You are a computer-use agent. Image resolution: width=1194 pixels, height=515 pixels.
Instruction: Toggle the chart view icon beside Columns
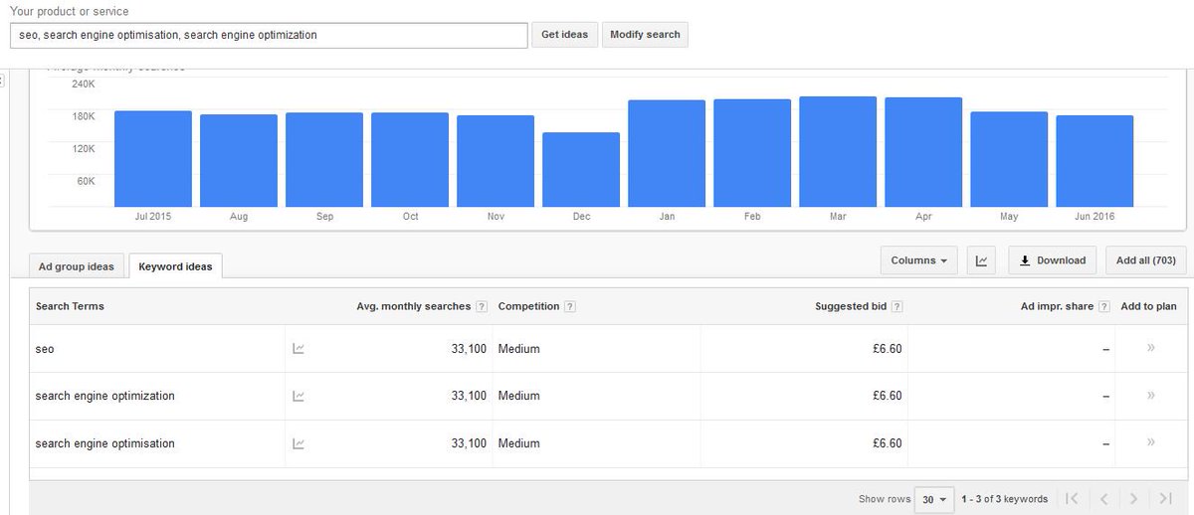(x=982, y=260)
